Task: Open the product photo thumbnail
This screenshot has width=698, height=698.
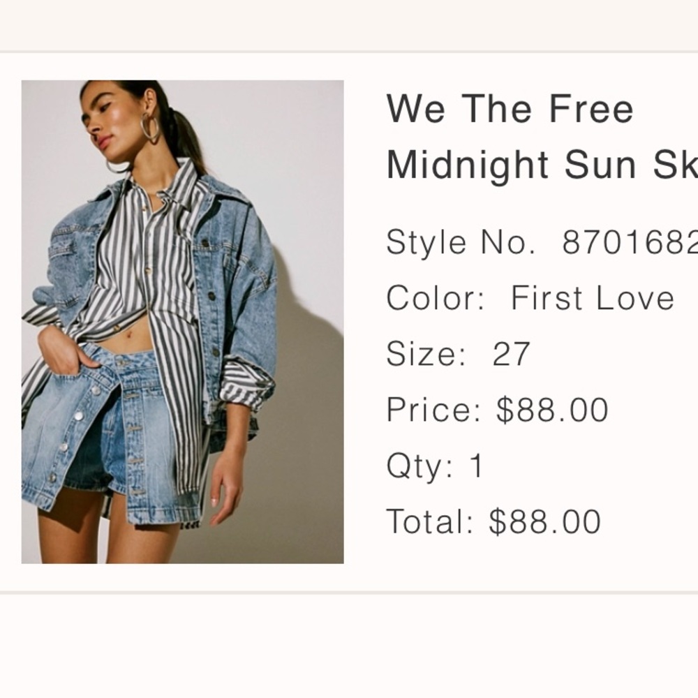Action: (x=182, y=322)
